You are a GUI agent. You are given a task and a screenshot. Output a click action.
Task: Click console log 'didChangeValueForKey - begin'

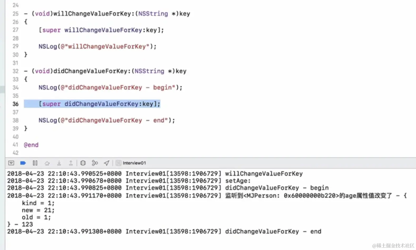pyautogui.click(x=168, y=188)
